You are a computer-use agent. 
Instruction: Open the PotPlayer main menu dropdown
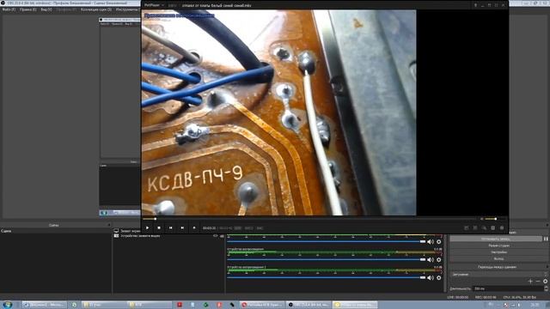pyautogui.click(x=155, y=5)
